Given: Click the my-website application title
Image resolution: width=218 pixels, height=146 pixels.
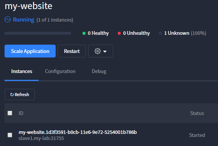Looking at the screenshot, I should (x=28, y=6).
